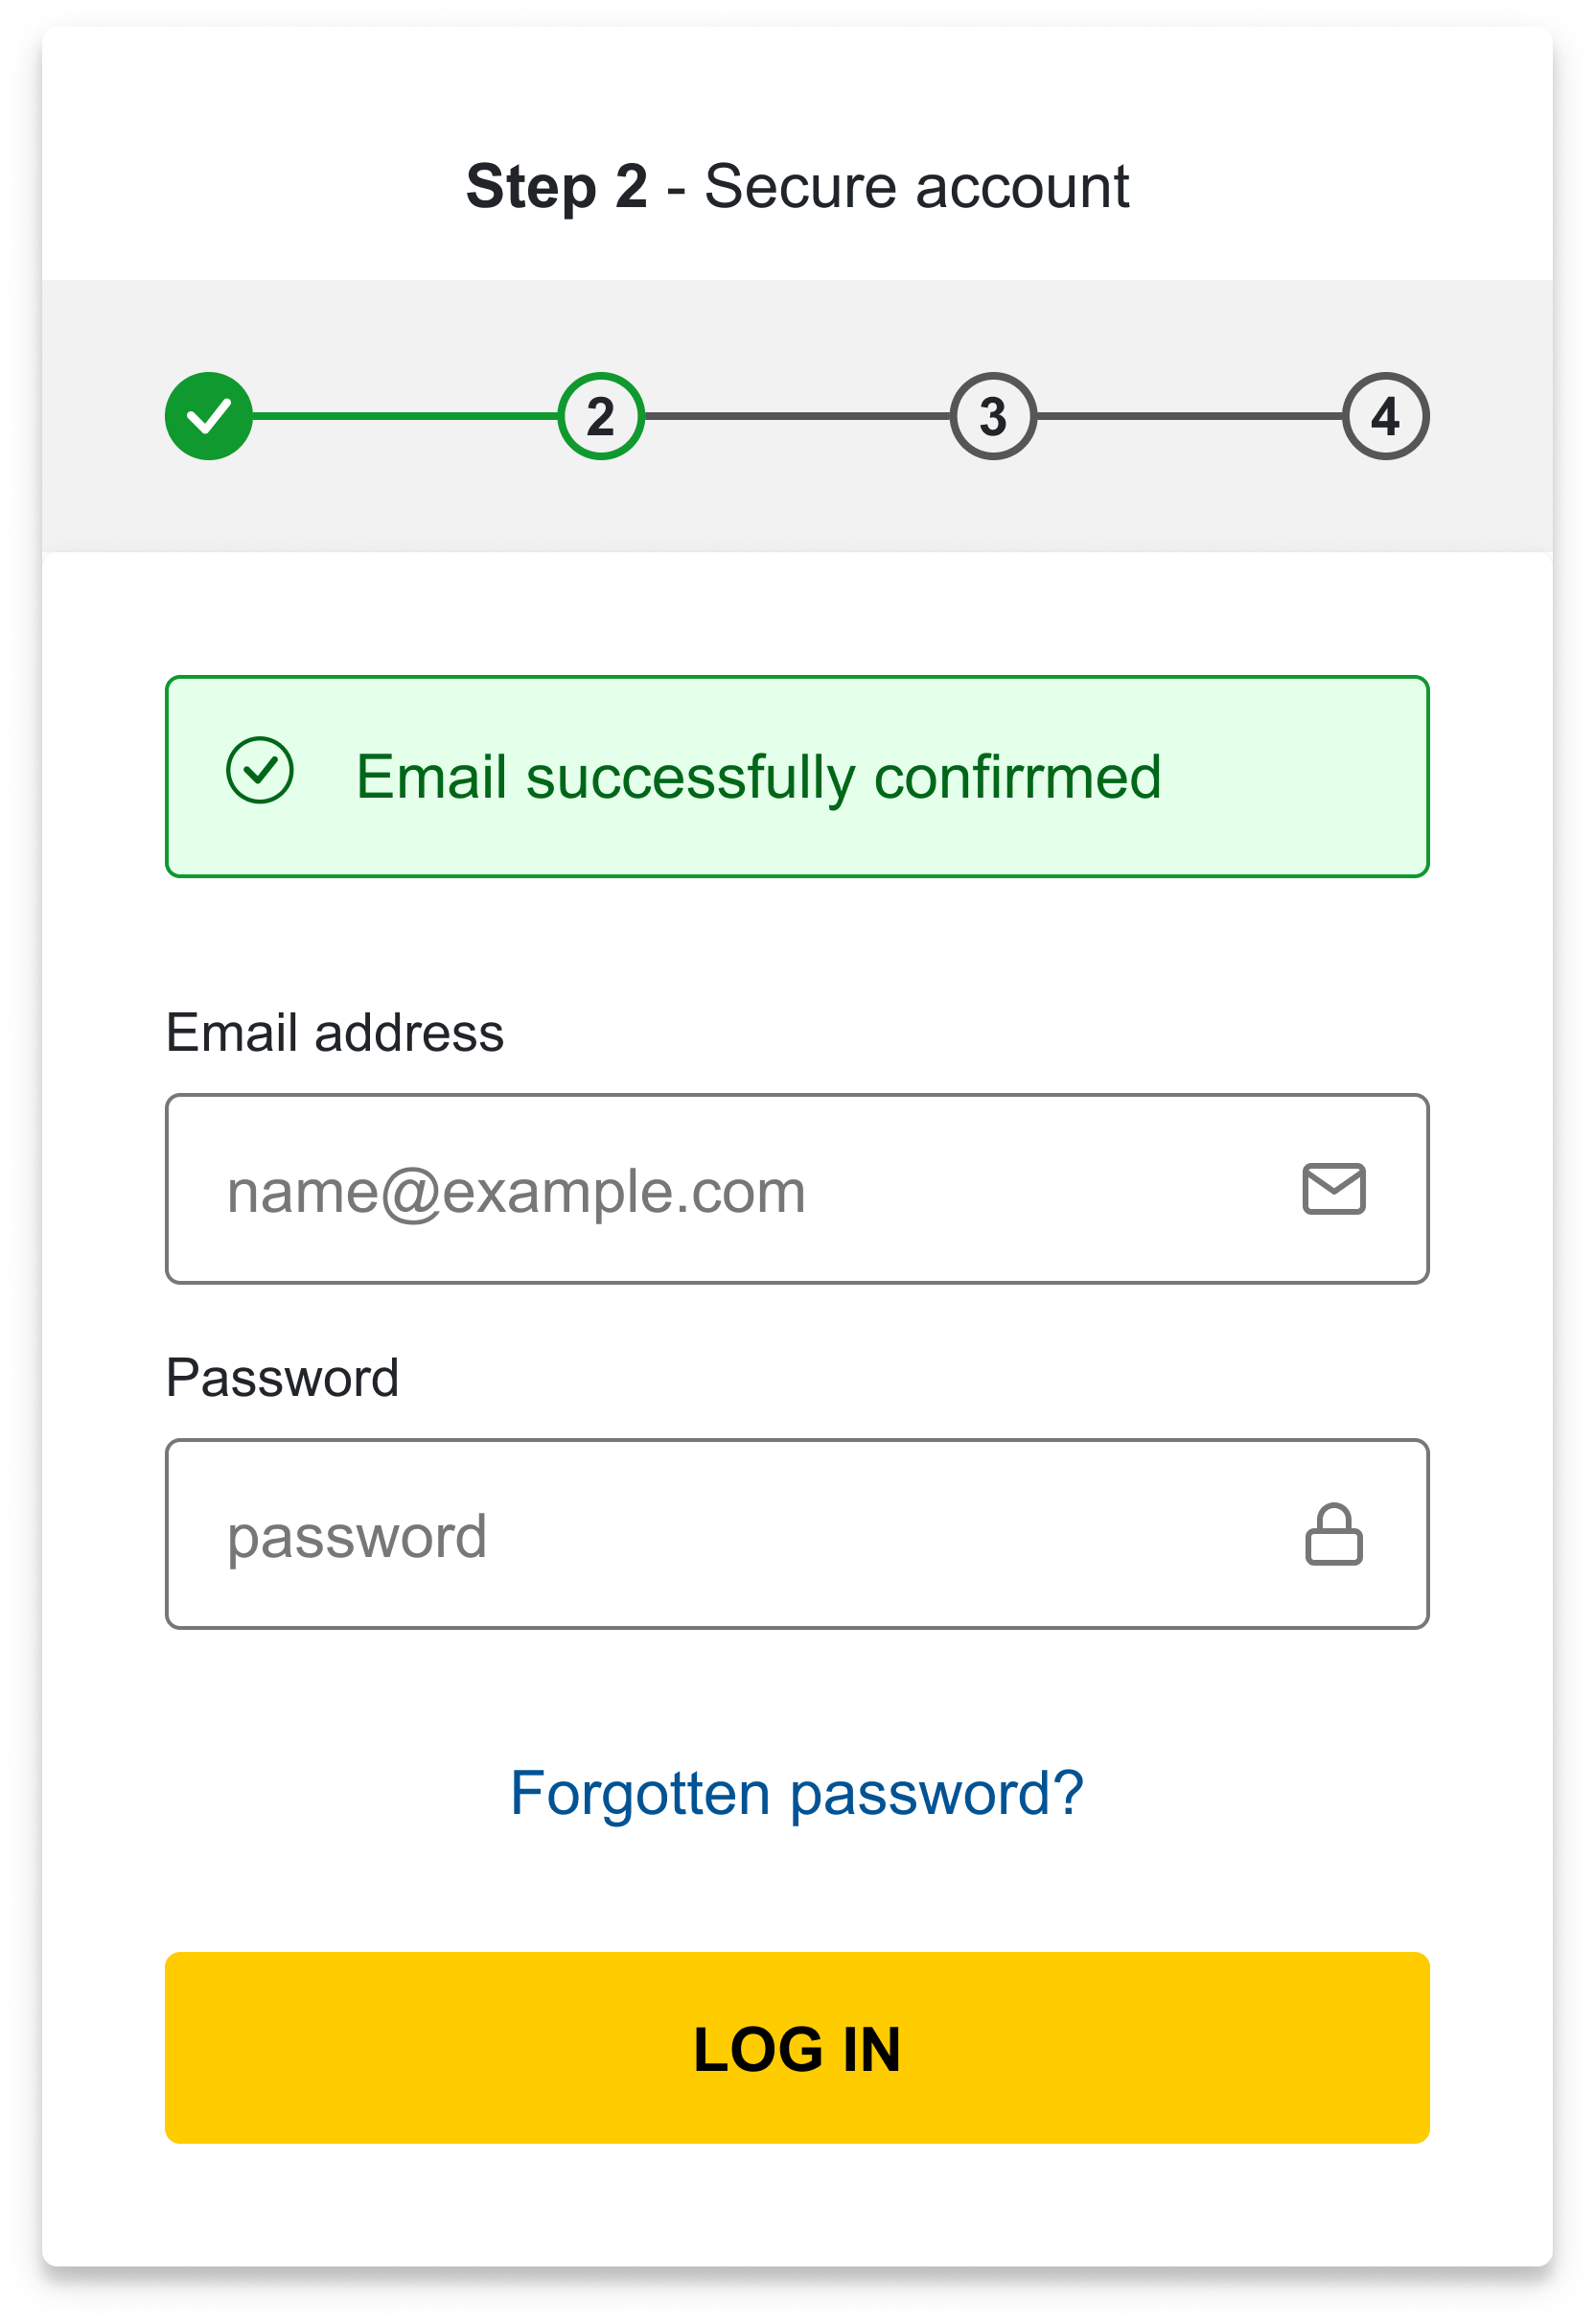Screen dimensions: 1595x2324
Task: Click the 'Secure account' title text
Action: click(917, 187)
